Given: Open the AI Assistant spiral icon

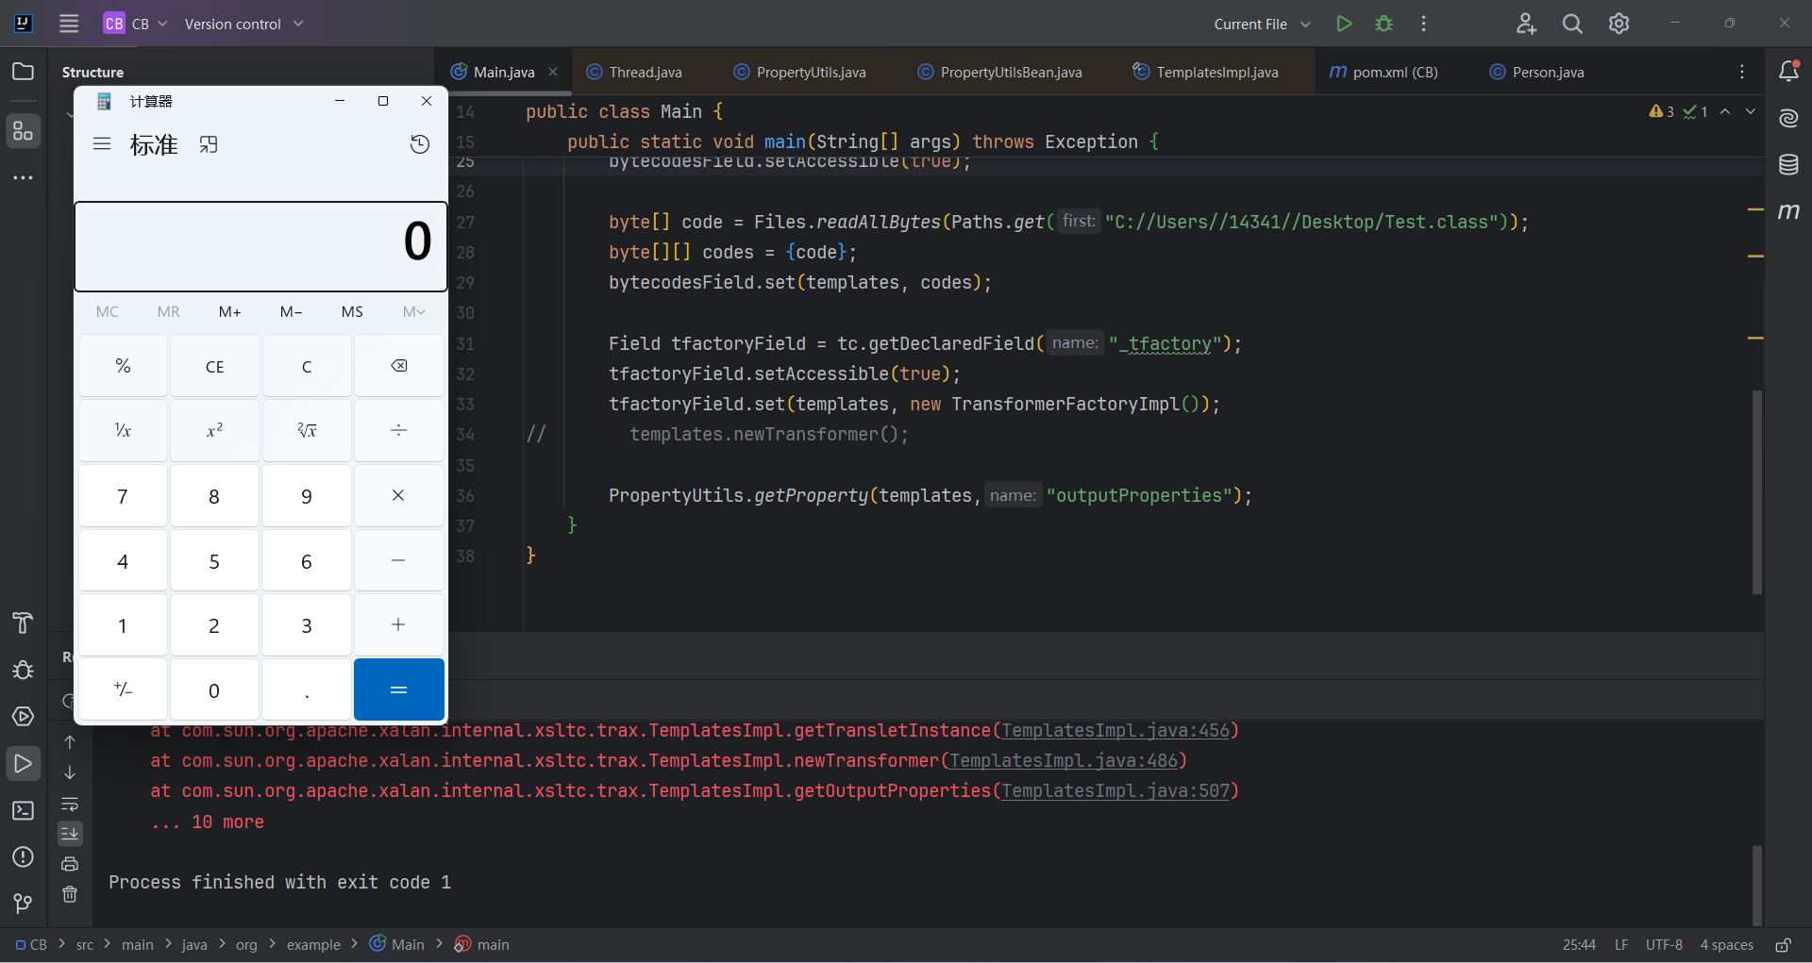Looking at the screenshot, I should [x=1788, y=118].
